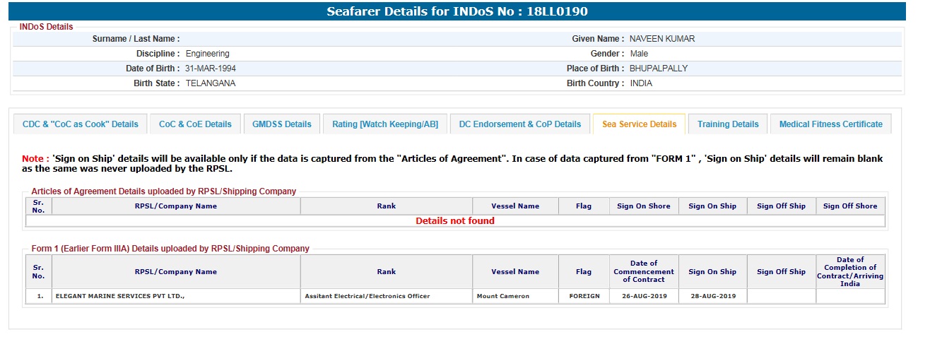The image size is (930, 337).
Task: Switch to the CoC & CoE Details tab
Action: [x=195, y=124]
